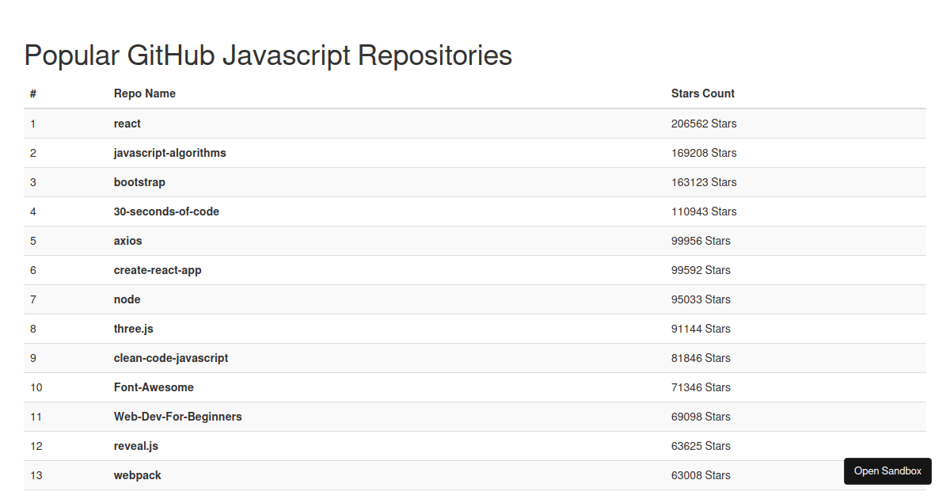950x499 pixels.
Task: Sort by the Repo Name column header
Action: coord(145,93)
